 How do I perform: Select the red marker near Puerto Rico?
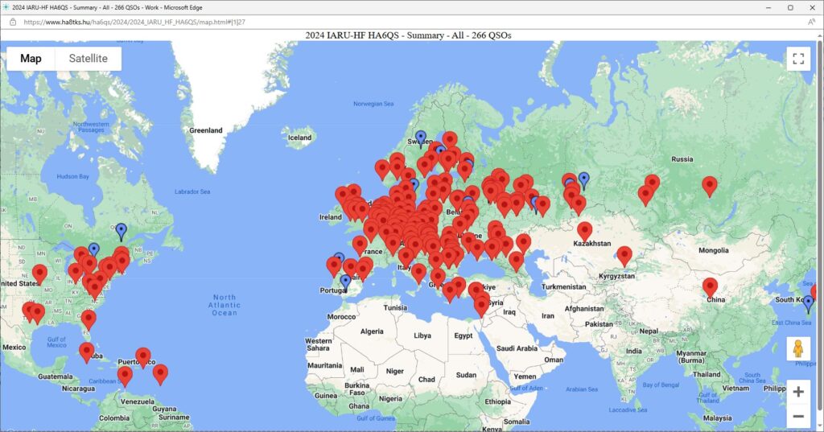coord(143,356)
